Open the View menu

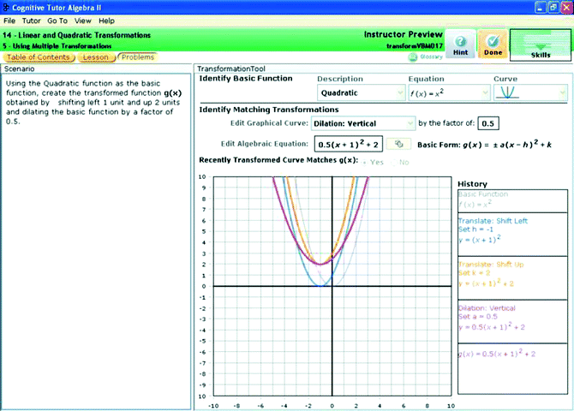coord(83,21)
